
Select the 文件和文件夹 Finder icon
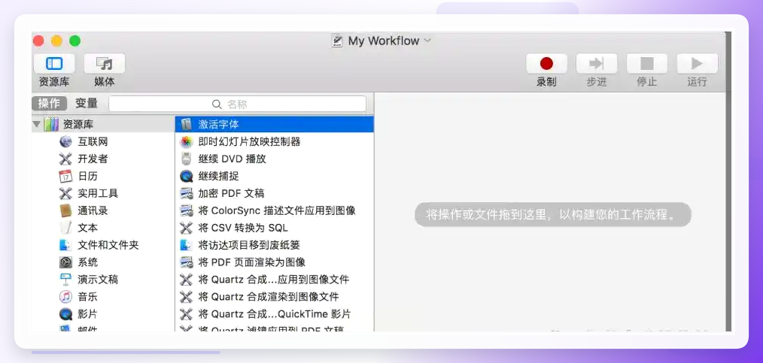65,245
